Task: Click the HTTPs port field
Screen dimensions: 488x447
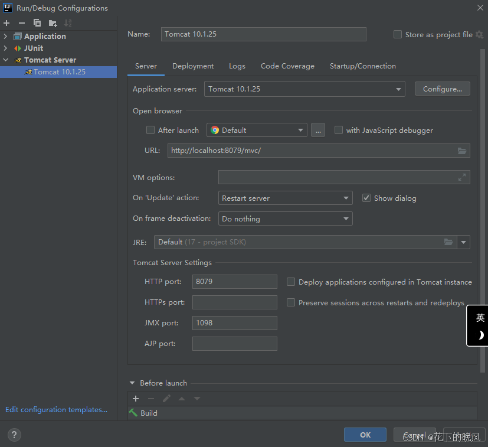Action: (x=235, y=302)
